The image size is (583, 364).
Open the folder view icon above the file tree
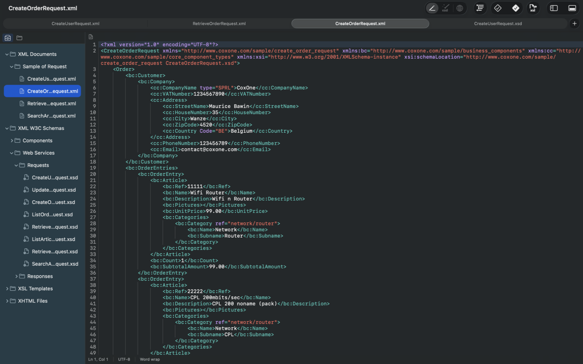(19, 37)
